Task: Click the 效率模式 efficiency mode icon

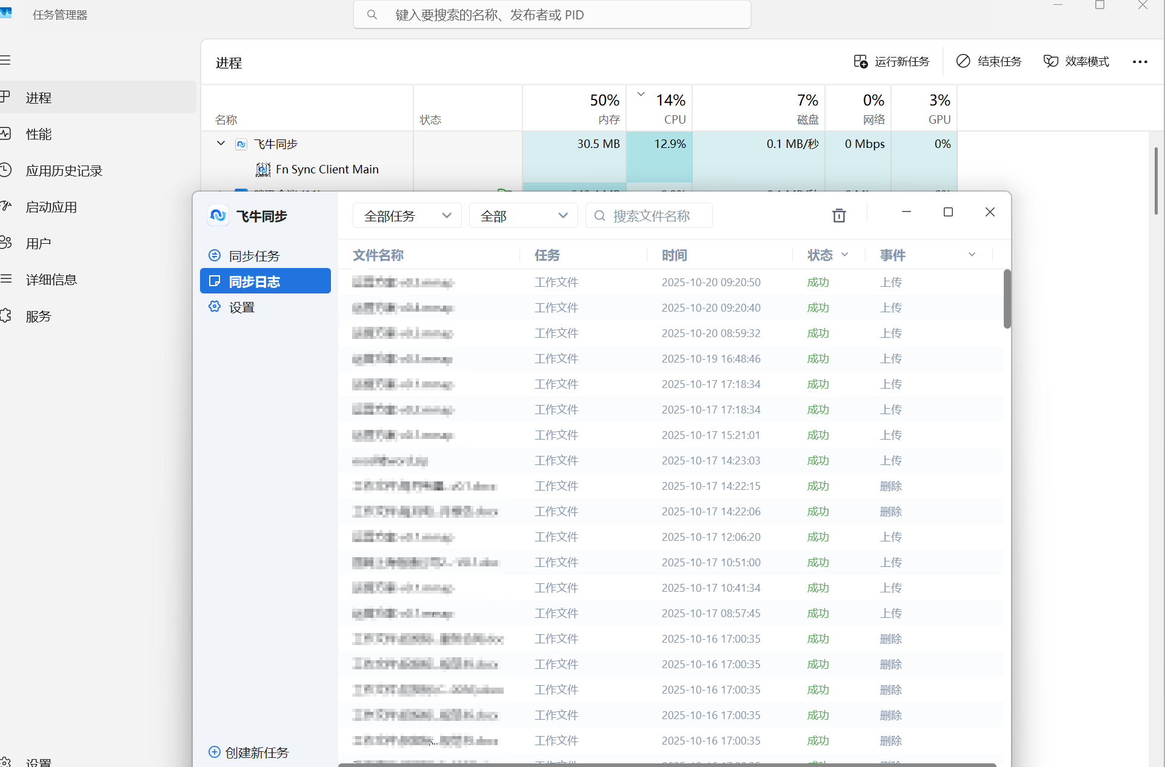Action: (1050, 61)
